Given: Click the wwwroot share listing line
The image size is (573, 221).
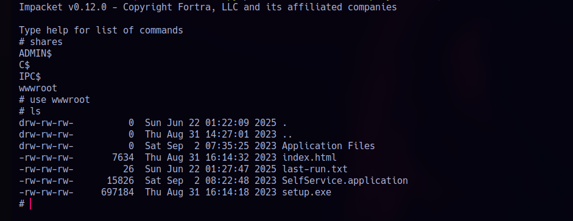Looking at the screenshot, I should pos(38,88).
